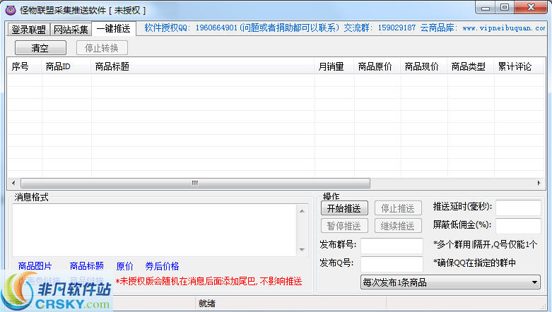Click the 停止推送 button
The height and width of the screenshot is (312, 552).
pos(398,208)
